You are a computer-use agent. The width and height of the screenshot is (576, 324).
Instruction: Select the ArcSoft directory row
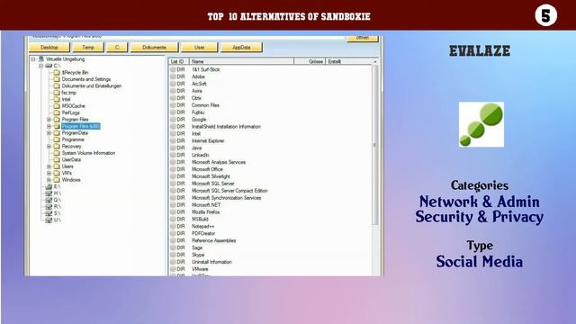[270, 84]
